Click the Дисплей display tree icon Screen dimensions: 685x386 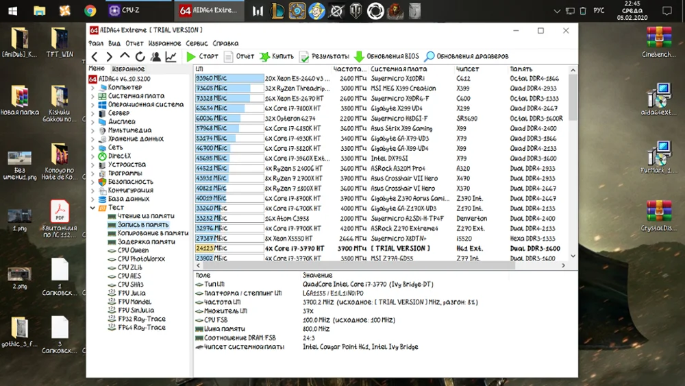point(102,122)
